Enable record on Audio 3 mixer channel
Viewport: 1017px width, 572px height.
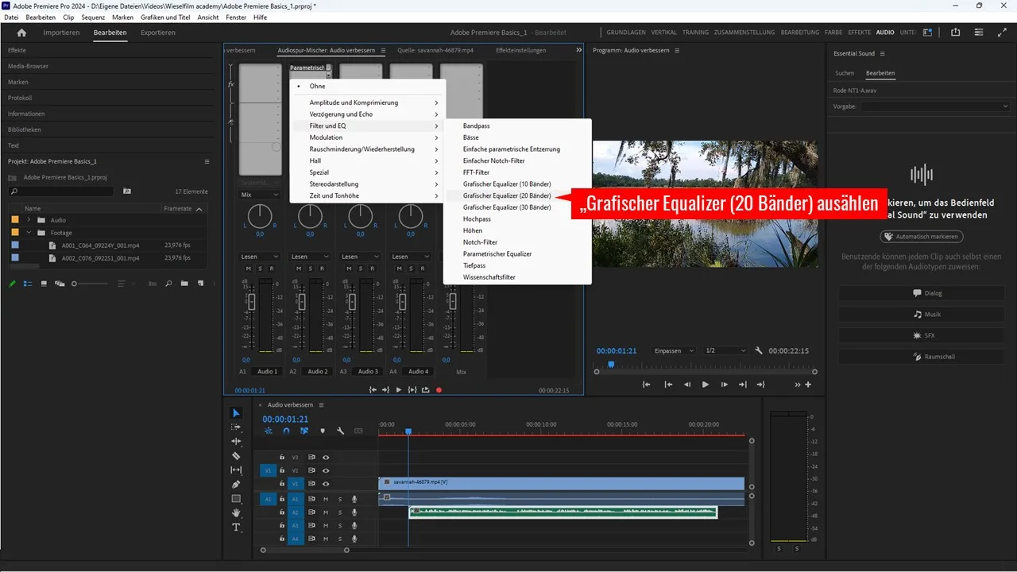coord(372,269)
